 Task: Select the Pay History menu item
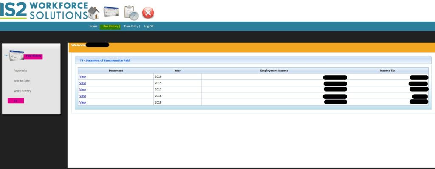111,26
